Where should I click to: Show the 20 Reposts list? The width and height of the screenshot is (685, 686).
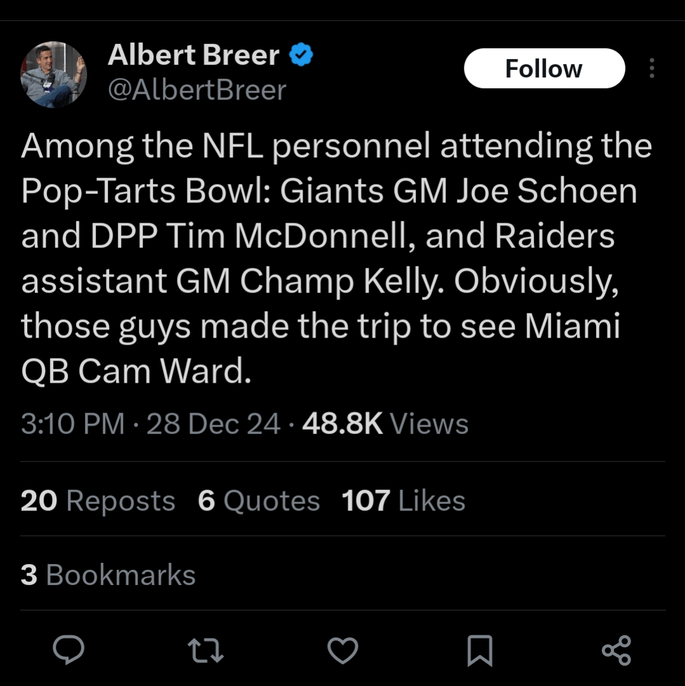point(98,501)
